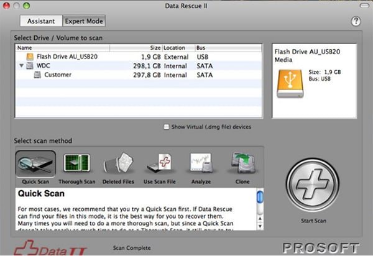Image resolution: width=373 pixels, height=256 pixels.
Task: Sort by Location column header
Action: click(178, 48)
